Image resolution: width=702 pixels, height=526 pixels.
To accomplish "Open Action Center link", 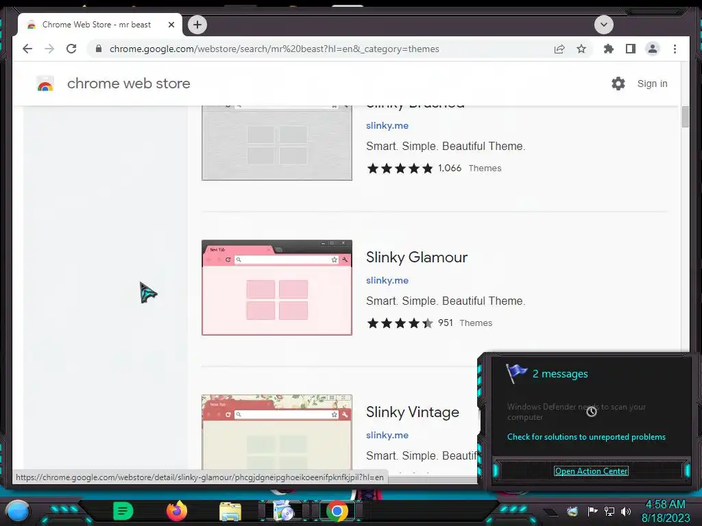I will click(x=592, y=471).
